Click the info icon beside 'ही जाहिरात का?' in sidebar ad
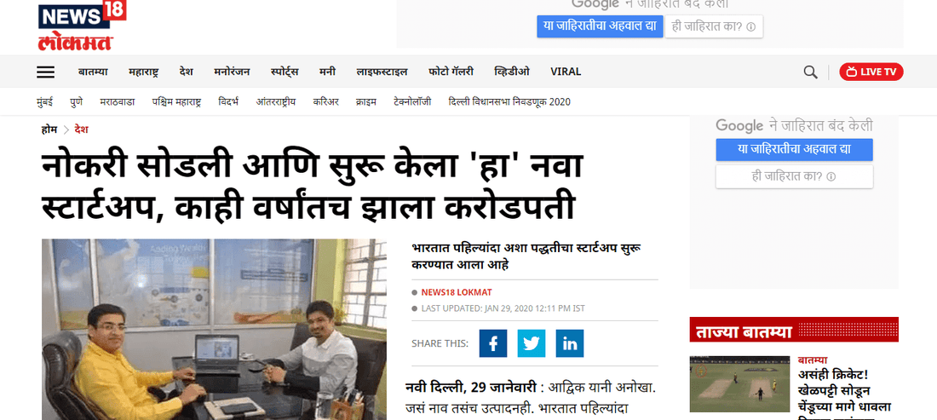The height and width of the screenshot is (420, 937). coord(831,177)
